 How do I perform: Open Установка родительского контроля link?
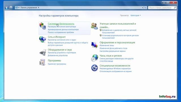[x=120, y=37]
